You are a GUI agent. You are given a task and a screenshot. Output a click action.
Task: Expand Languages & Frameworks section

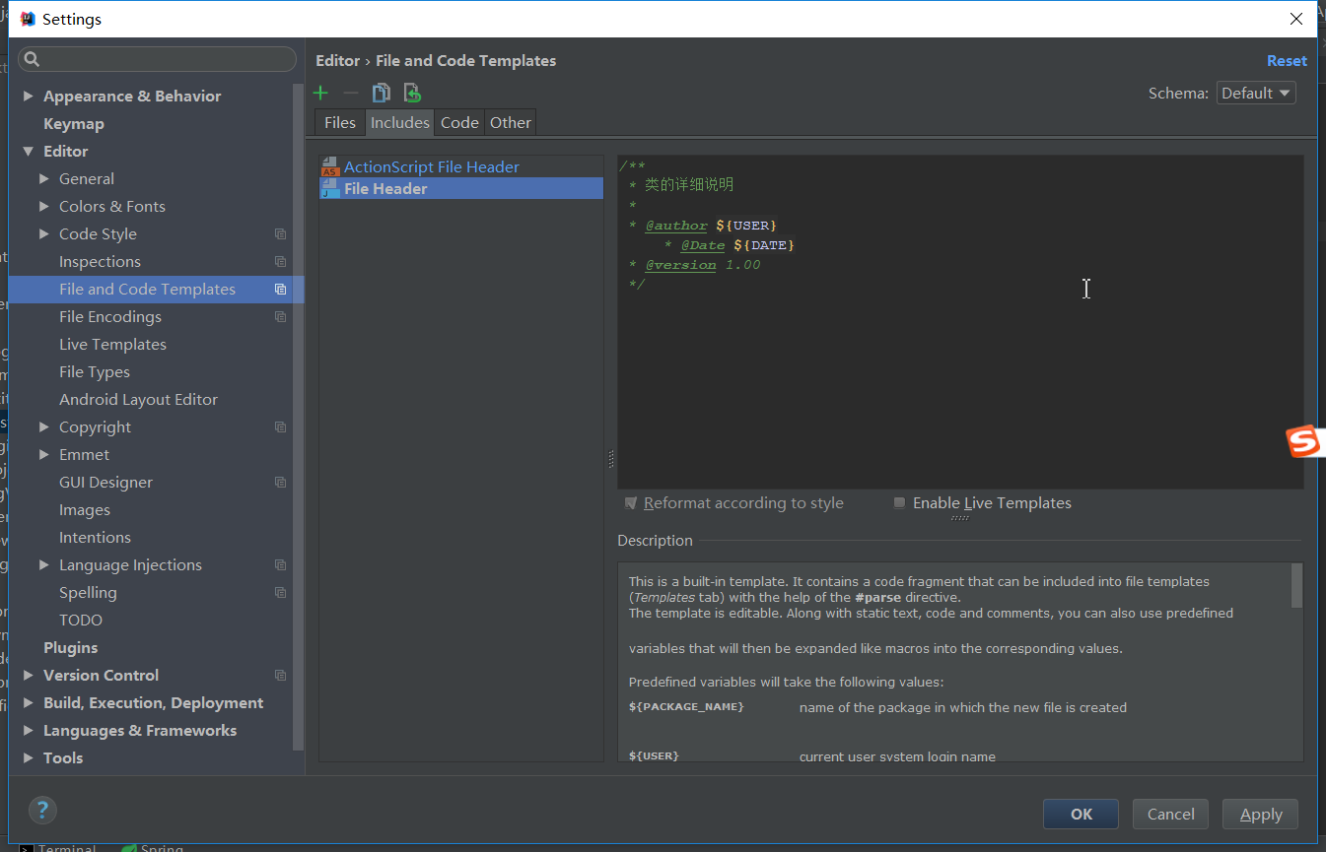point(28,731)
